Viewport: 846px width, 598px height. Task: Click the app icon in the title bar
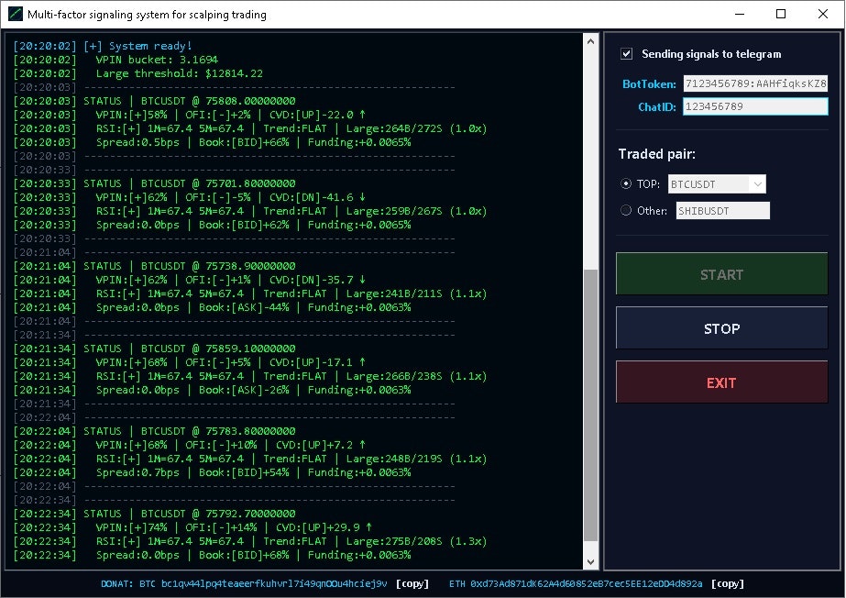pos(15,14)
